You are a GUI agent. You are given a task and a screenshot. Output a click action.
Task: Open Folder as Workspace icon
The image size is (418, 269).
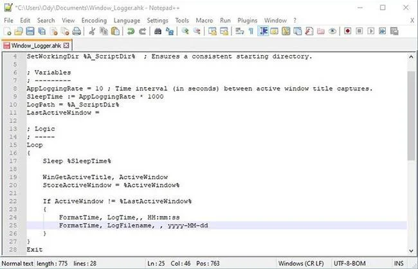[321, 31]
